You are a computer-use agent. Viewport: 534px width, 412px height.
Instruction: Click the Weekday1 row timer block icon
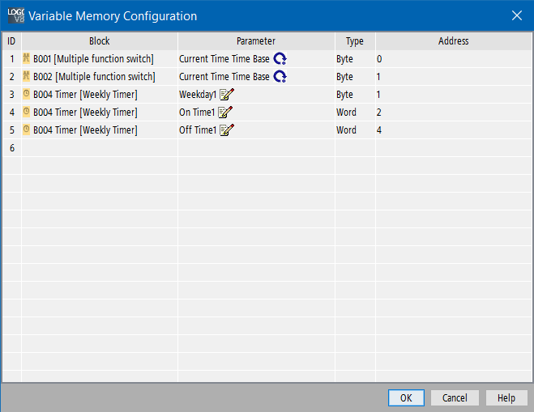[27, 95]
